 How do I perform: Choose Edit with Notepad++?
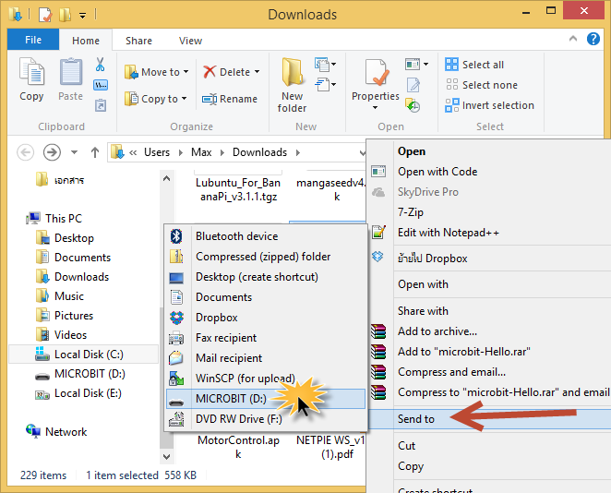click(489, 233)
